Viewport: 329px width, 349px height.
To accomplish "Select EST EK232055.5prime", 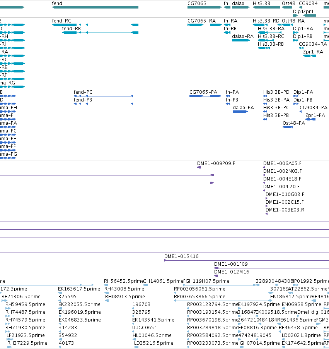I will click(60, 308).
